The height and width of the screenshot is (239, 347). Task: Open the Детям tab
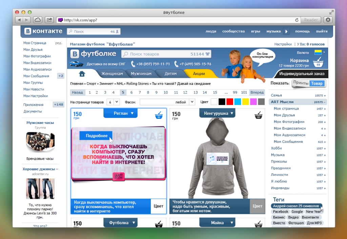pos(170,73)
